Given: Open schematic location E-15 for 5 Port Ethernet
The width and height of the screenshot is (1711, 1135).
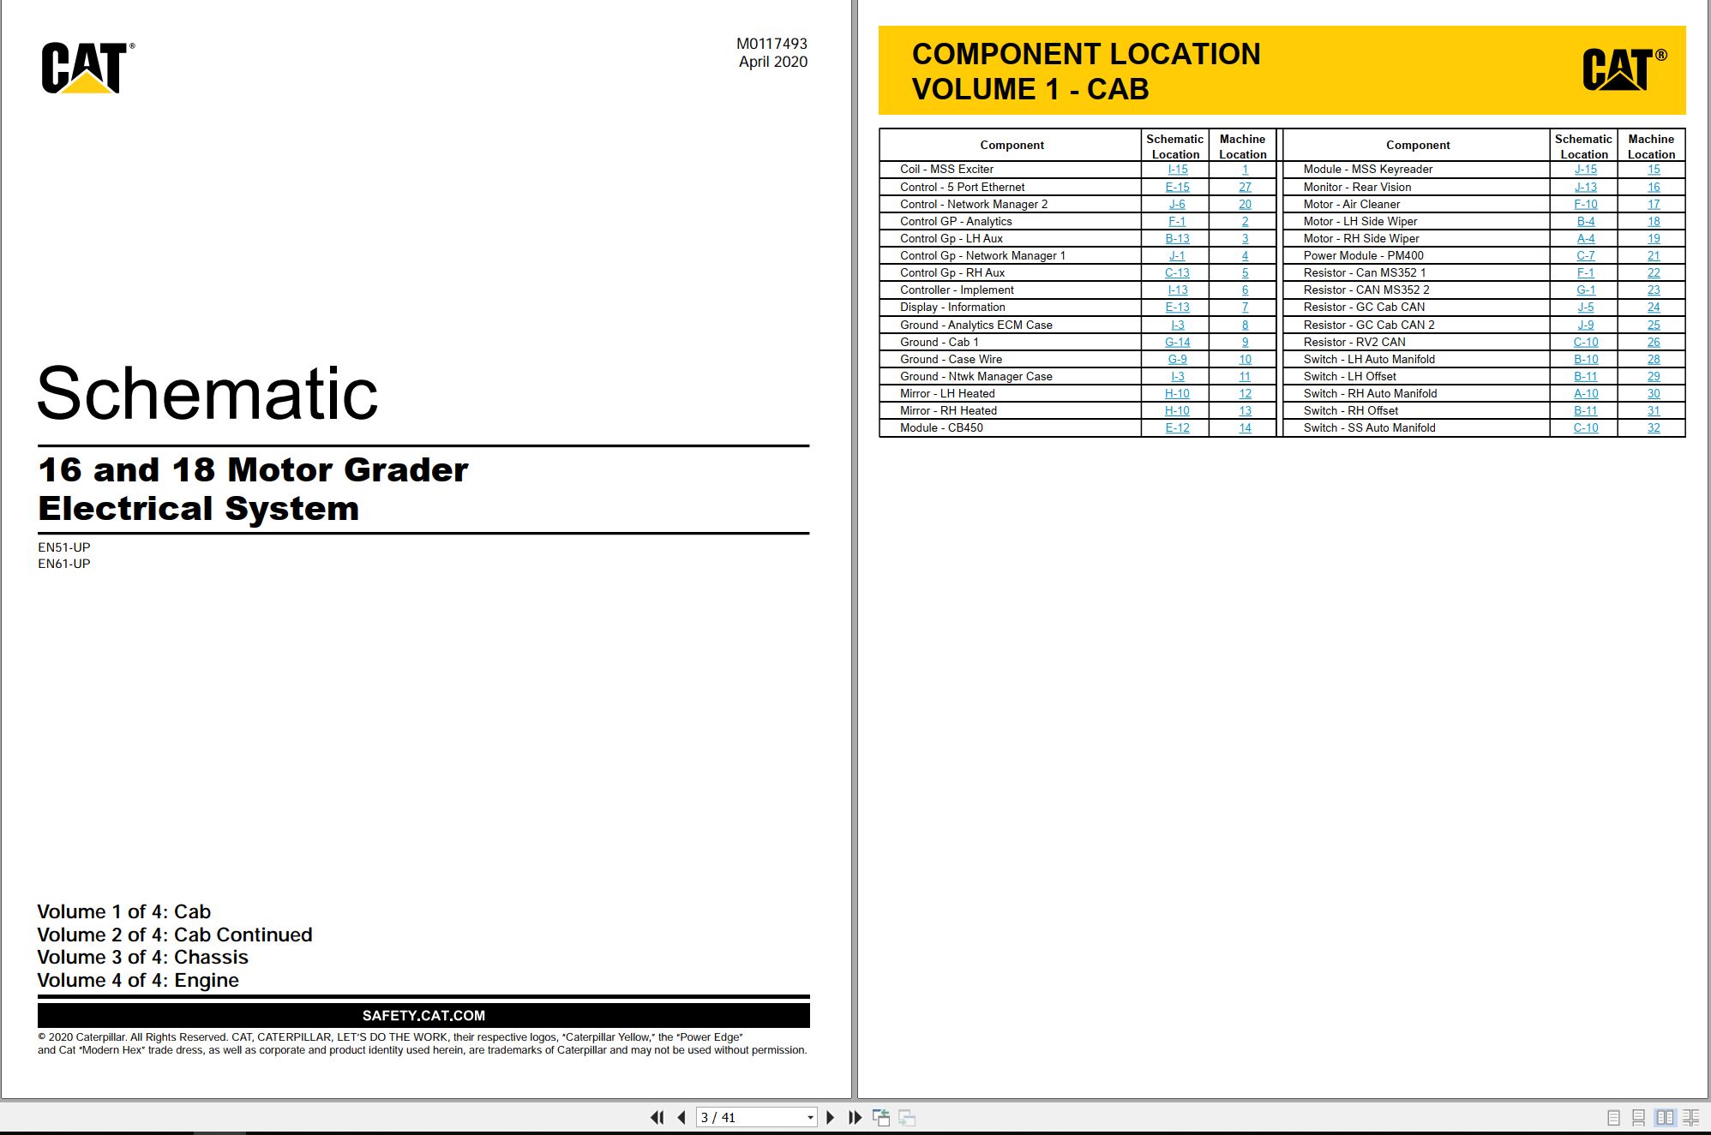Looking at the screenshot, I should 1178,187.
